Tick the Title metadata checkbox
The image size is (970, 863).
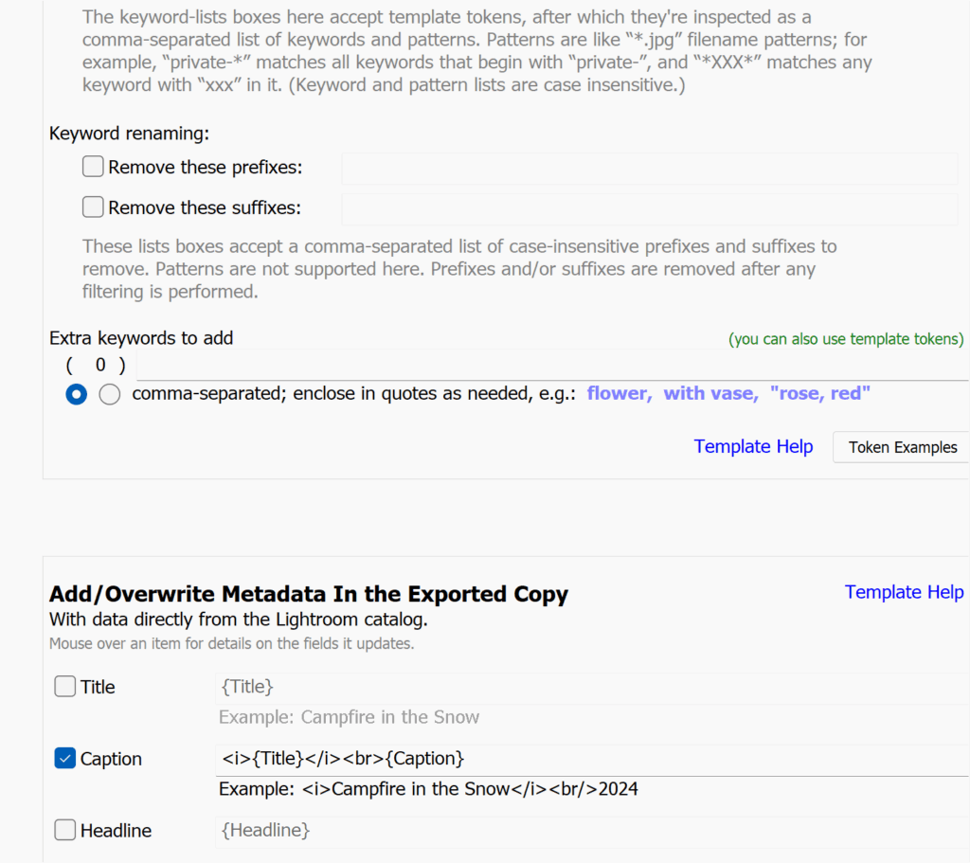pos(65,687)
